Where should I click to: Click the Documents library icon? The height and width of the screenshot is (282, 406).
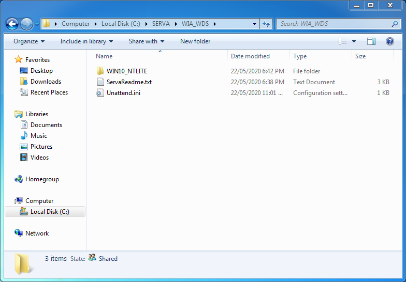[24, 125]
